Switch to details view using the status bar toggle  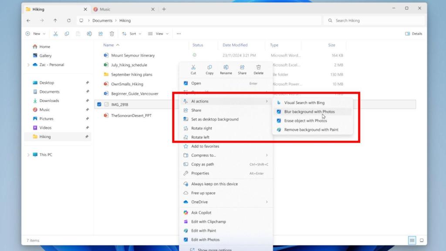(x=412, y=240)
